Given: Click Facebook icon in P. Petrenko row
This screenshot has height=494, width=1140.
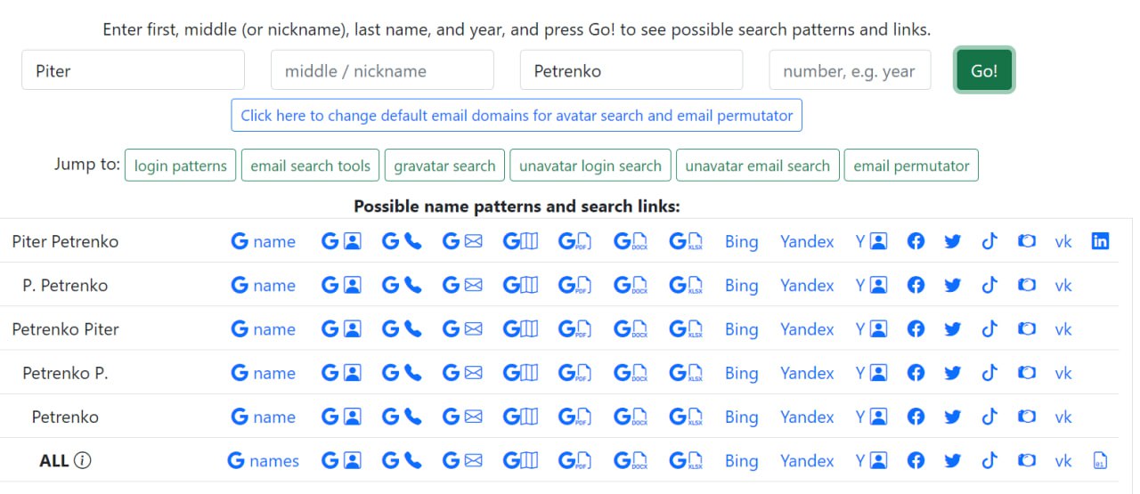Looking at the screenshot, I should [x=916, y=285].
